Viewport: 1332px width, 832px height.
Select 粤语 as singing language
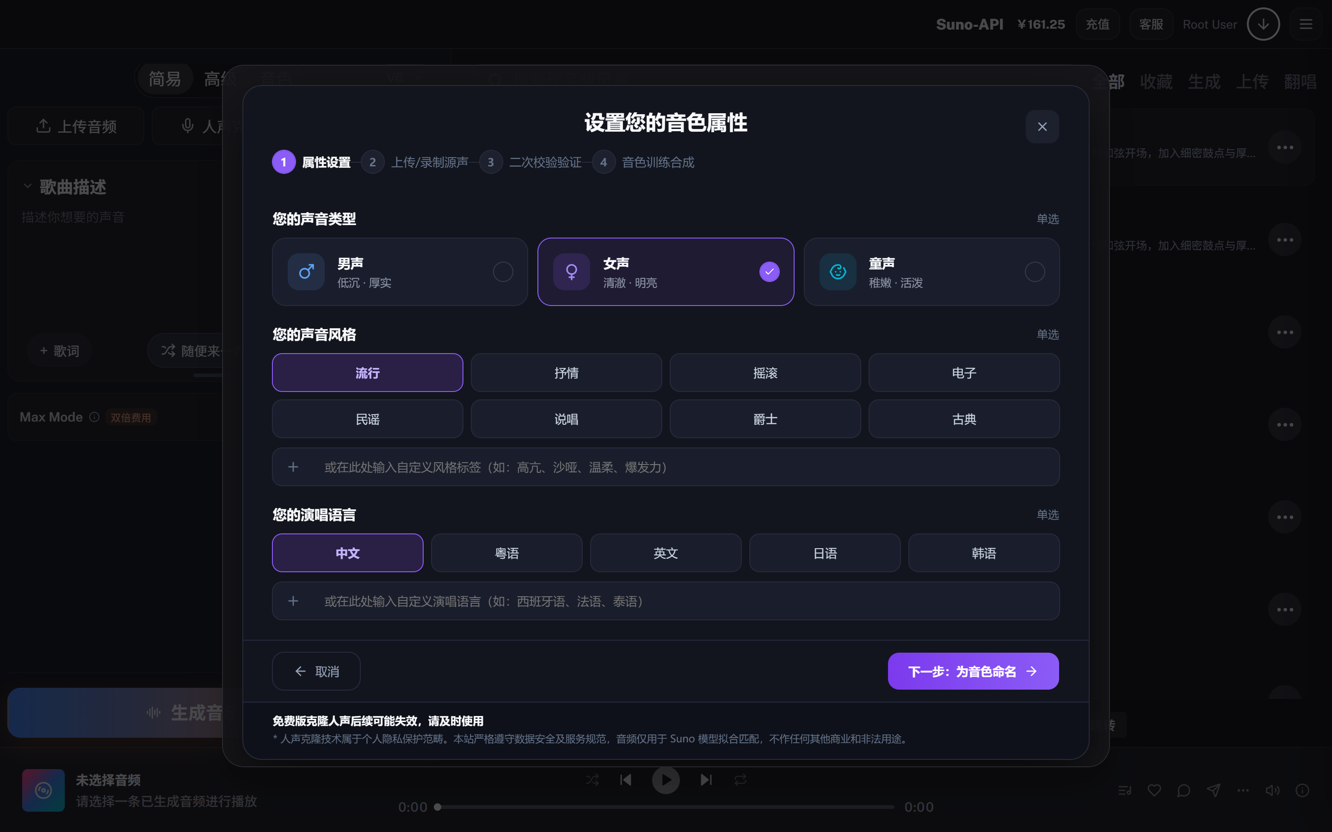point(507,552)
